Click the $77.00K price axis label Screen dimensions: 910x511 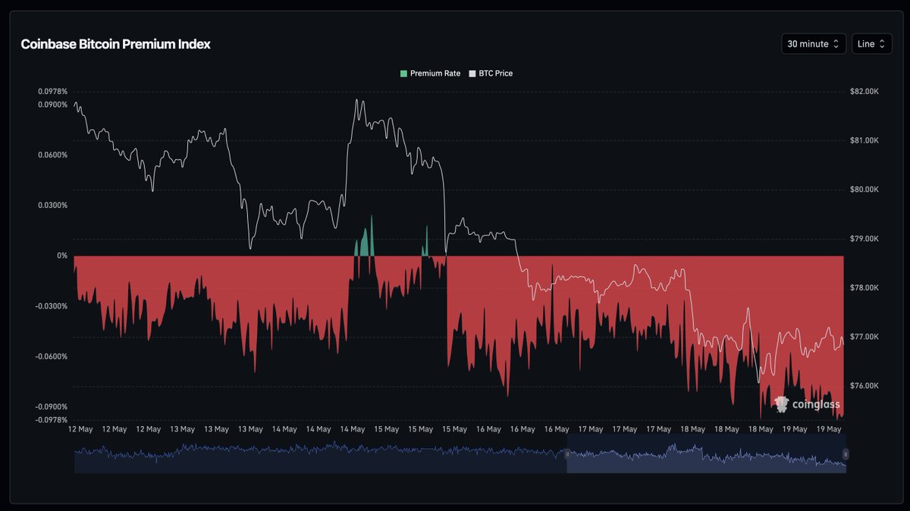[864, 337]
